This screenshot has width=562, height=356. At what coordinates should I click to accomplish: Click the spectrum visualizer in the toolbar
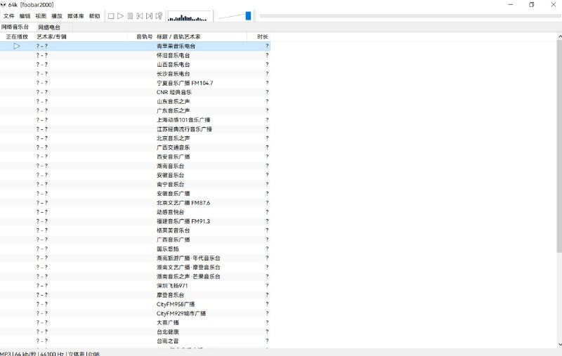(189, 16)
